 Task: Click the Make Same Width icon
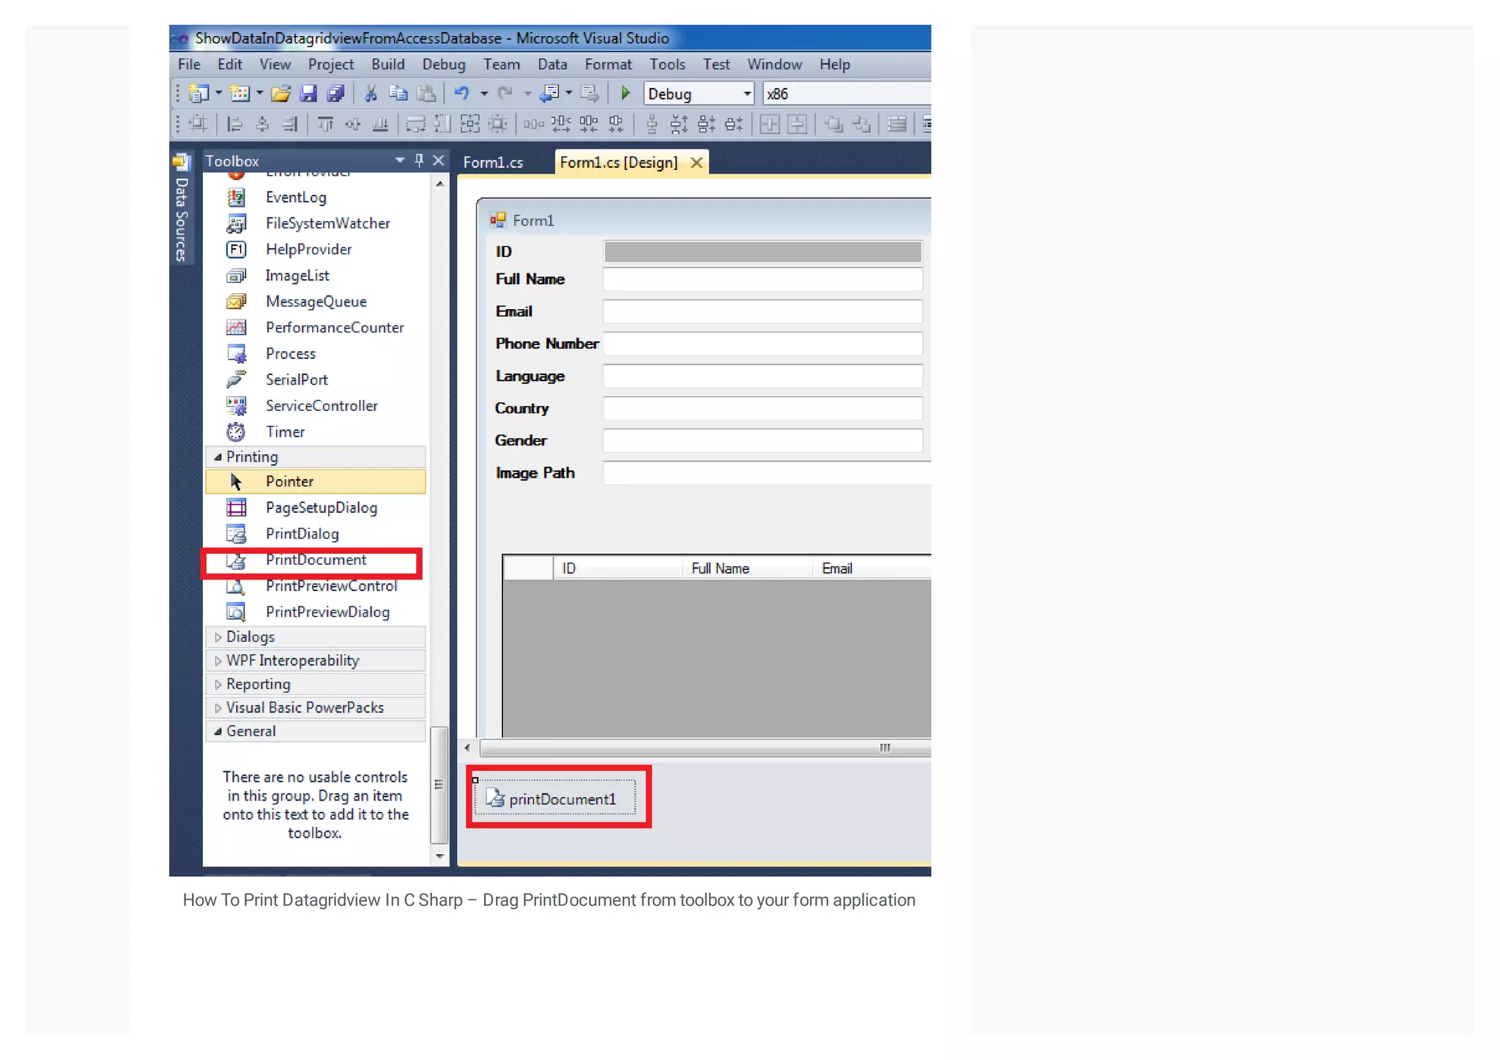coord(415,124)
